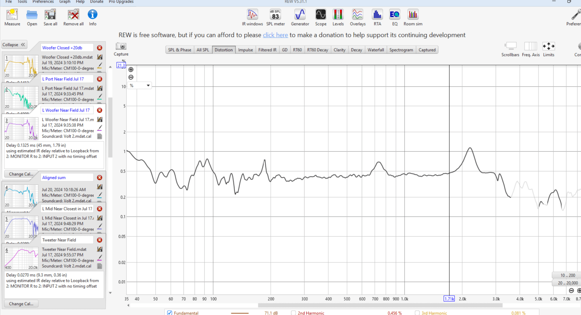Toggle the Fundamental trace checkbox
Viewport: 581px width, 315px height.
pyautogui.click(x=169, y=313)
